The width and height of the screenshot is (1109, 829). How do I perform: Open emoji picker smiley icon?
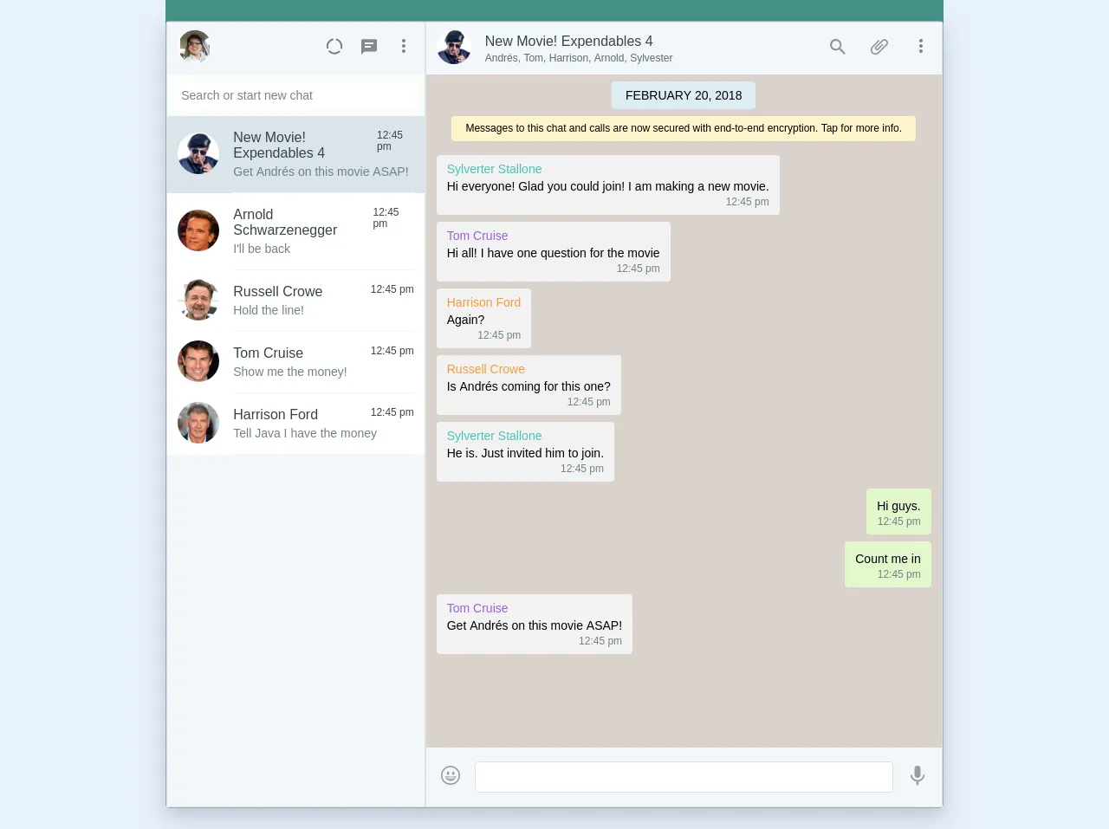click(x=451, y=775)
